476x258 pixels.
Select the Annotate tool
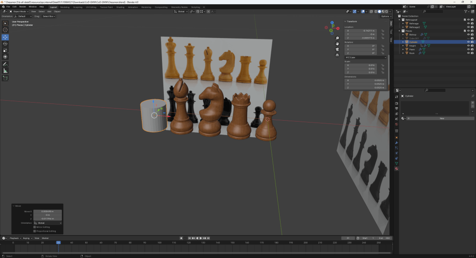[6, 64]
